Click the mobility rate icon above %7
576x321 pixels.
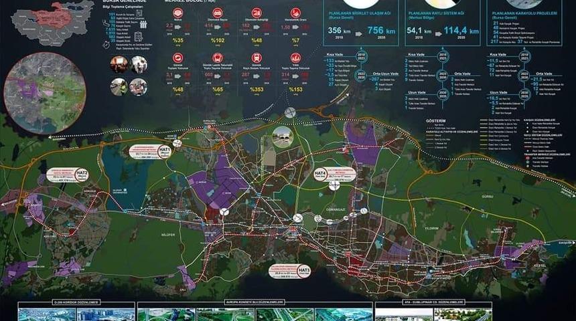point(295,13)
